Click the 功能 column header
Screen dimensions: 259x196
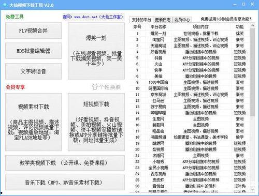pyautogui.click(x=240, y=27)
